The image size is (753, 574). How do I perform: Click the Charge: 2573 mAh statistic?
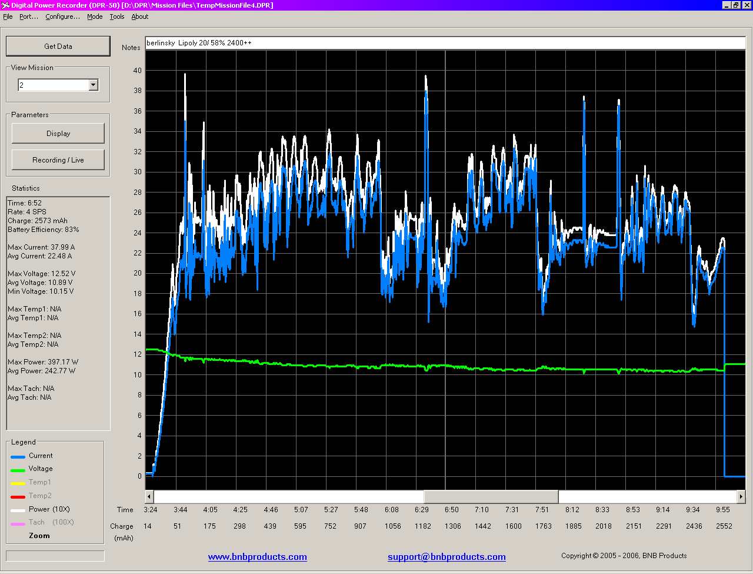[x=38, y=221]
